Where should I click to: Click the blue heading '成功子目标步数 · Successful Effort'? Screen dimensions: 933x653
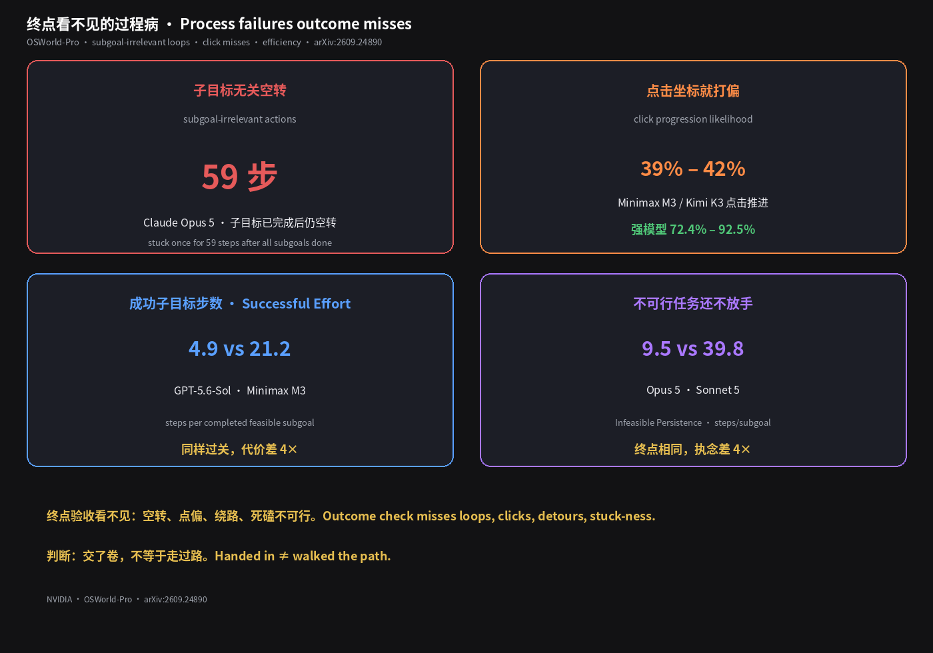[240, 304]
